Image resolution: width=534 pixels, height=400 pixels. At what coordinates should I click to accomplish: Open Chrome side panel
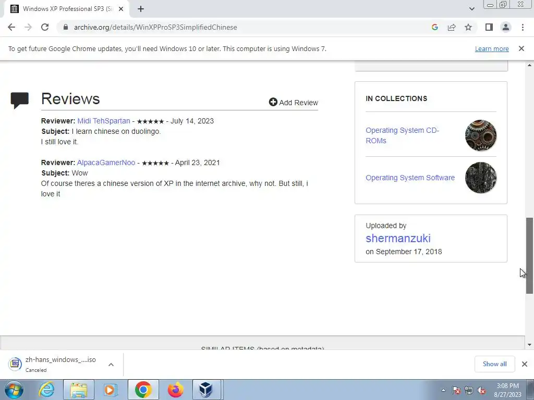489,27
